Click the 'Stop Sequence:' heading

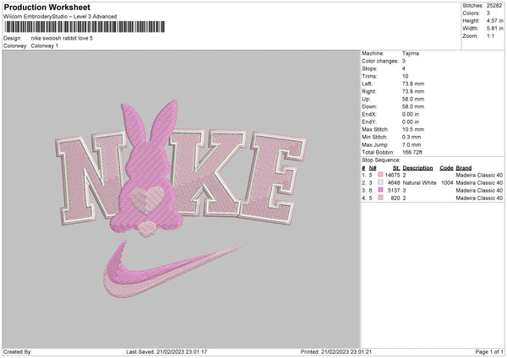pyautogui.click(x=381, y=160)
